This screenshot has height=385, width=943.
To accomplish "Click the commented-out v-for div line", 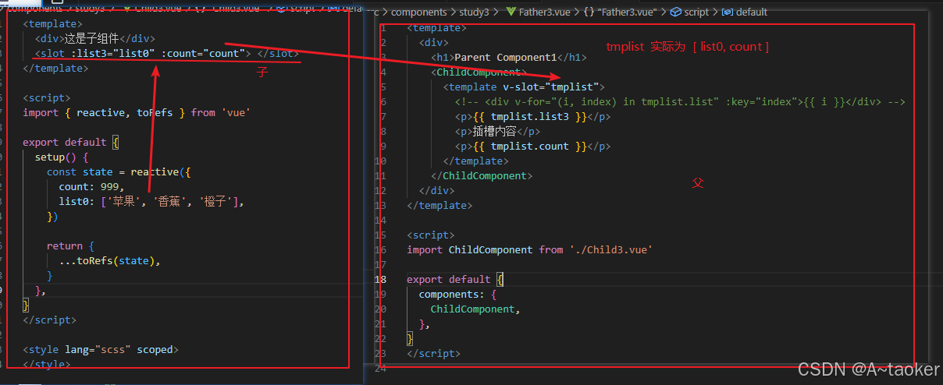I will [x=680, y=101].
